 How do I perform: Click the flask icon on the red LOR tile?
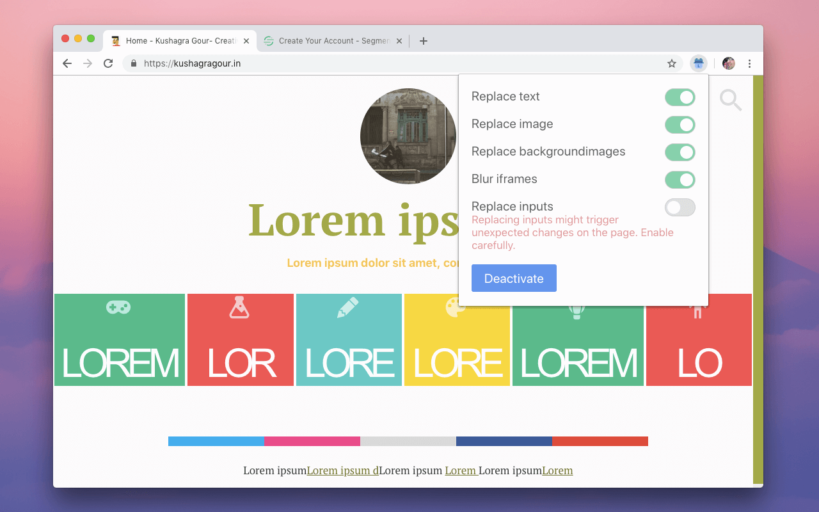click(x=240, y=307)
